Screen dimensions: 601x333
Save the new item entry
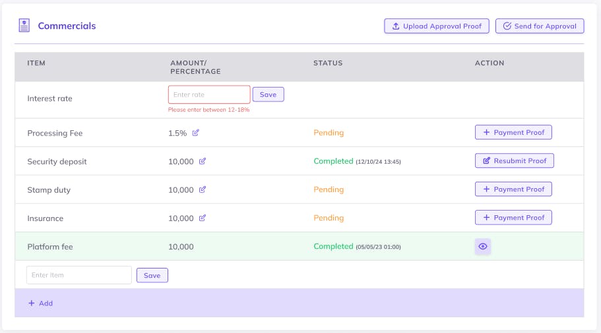152,275
